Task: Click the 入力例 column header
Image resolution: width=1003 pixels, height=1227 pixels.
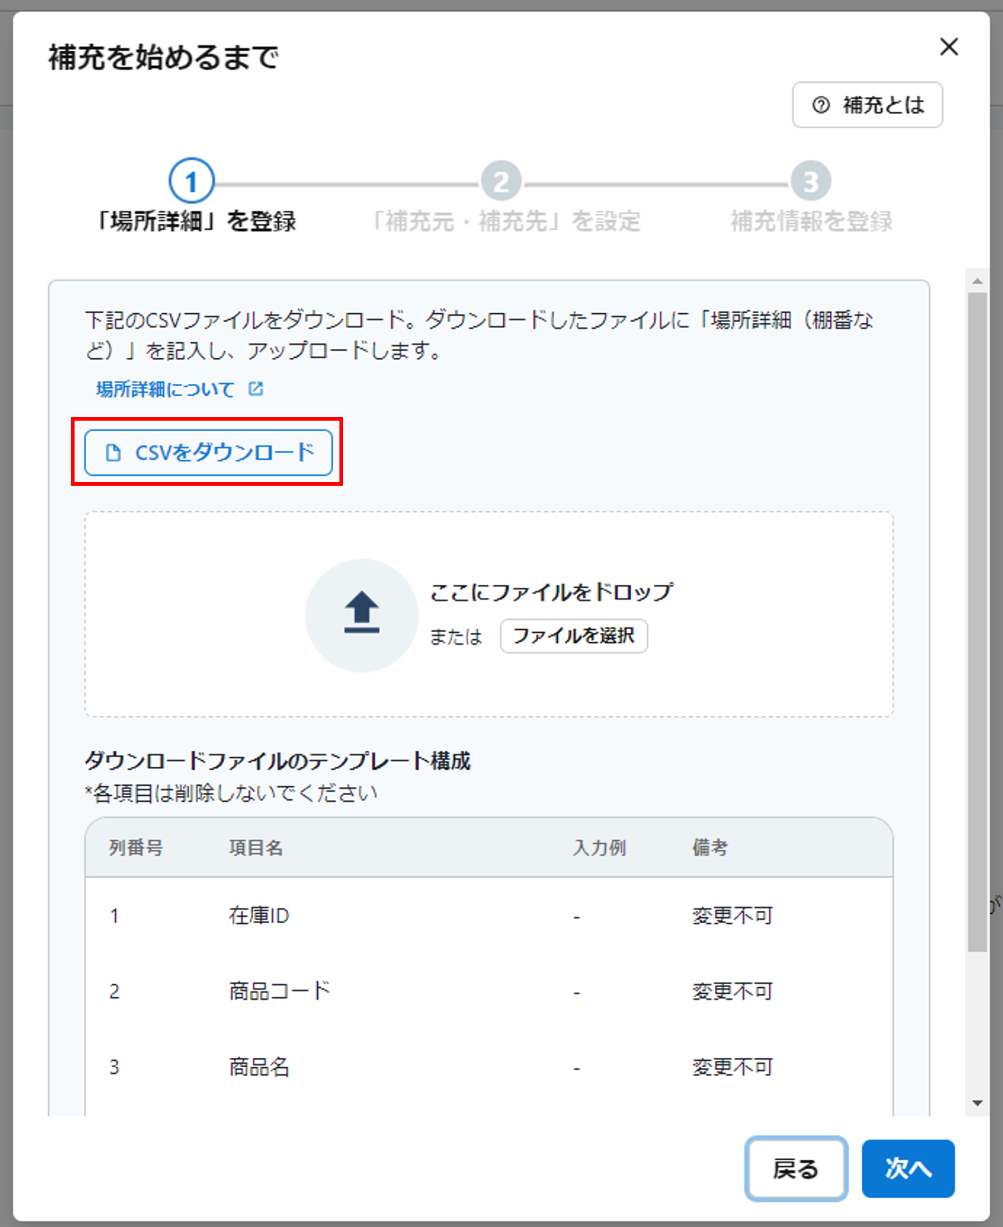Action: (x=599, y=848)
